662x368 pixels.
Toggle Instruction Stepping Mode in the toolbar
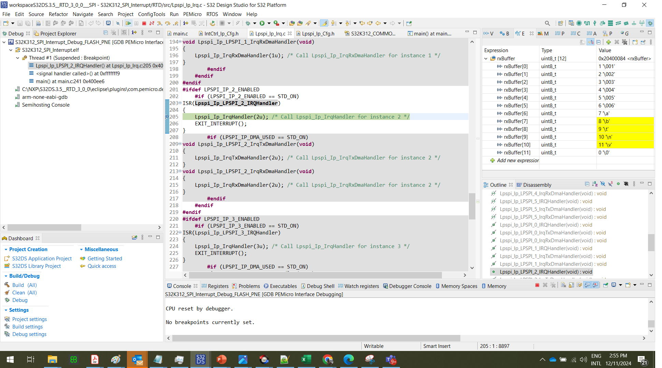click(186, 23)
